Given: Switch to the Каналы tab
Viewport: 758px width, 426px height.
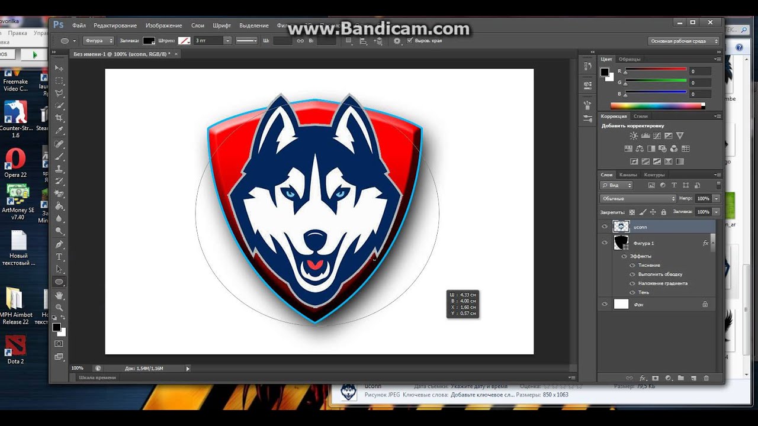Looking at the screenshot, I should click(628, 175).
